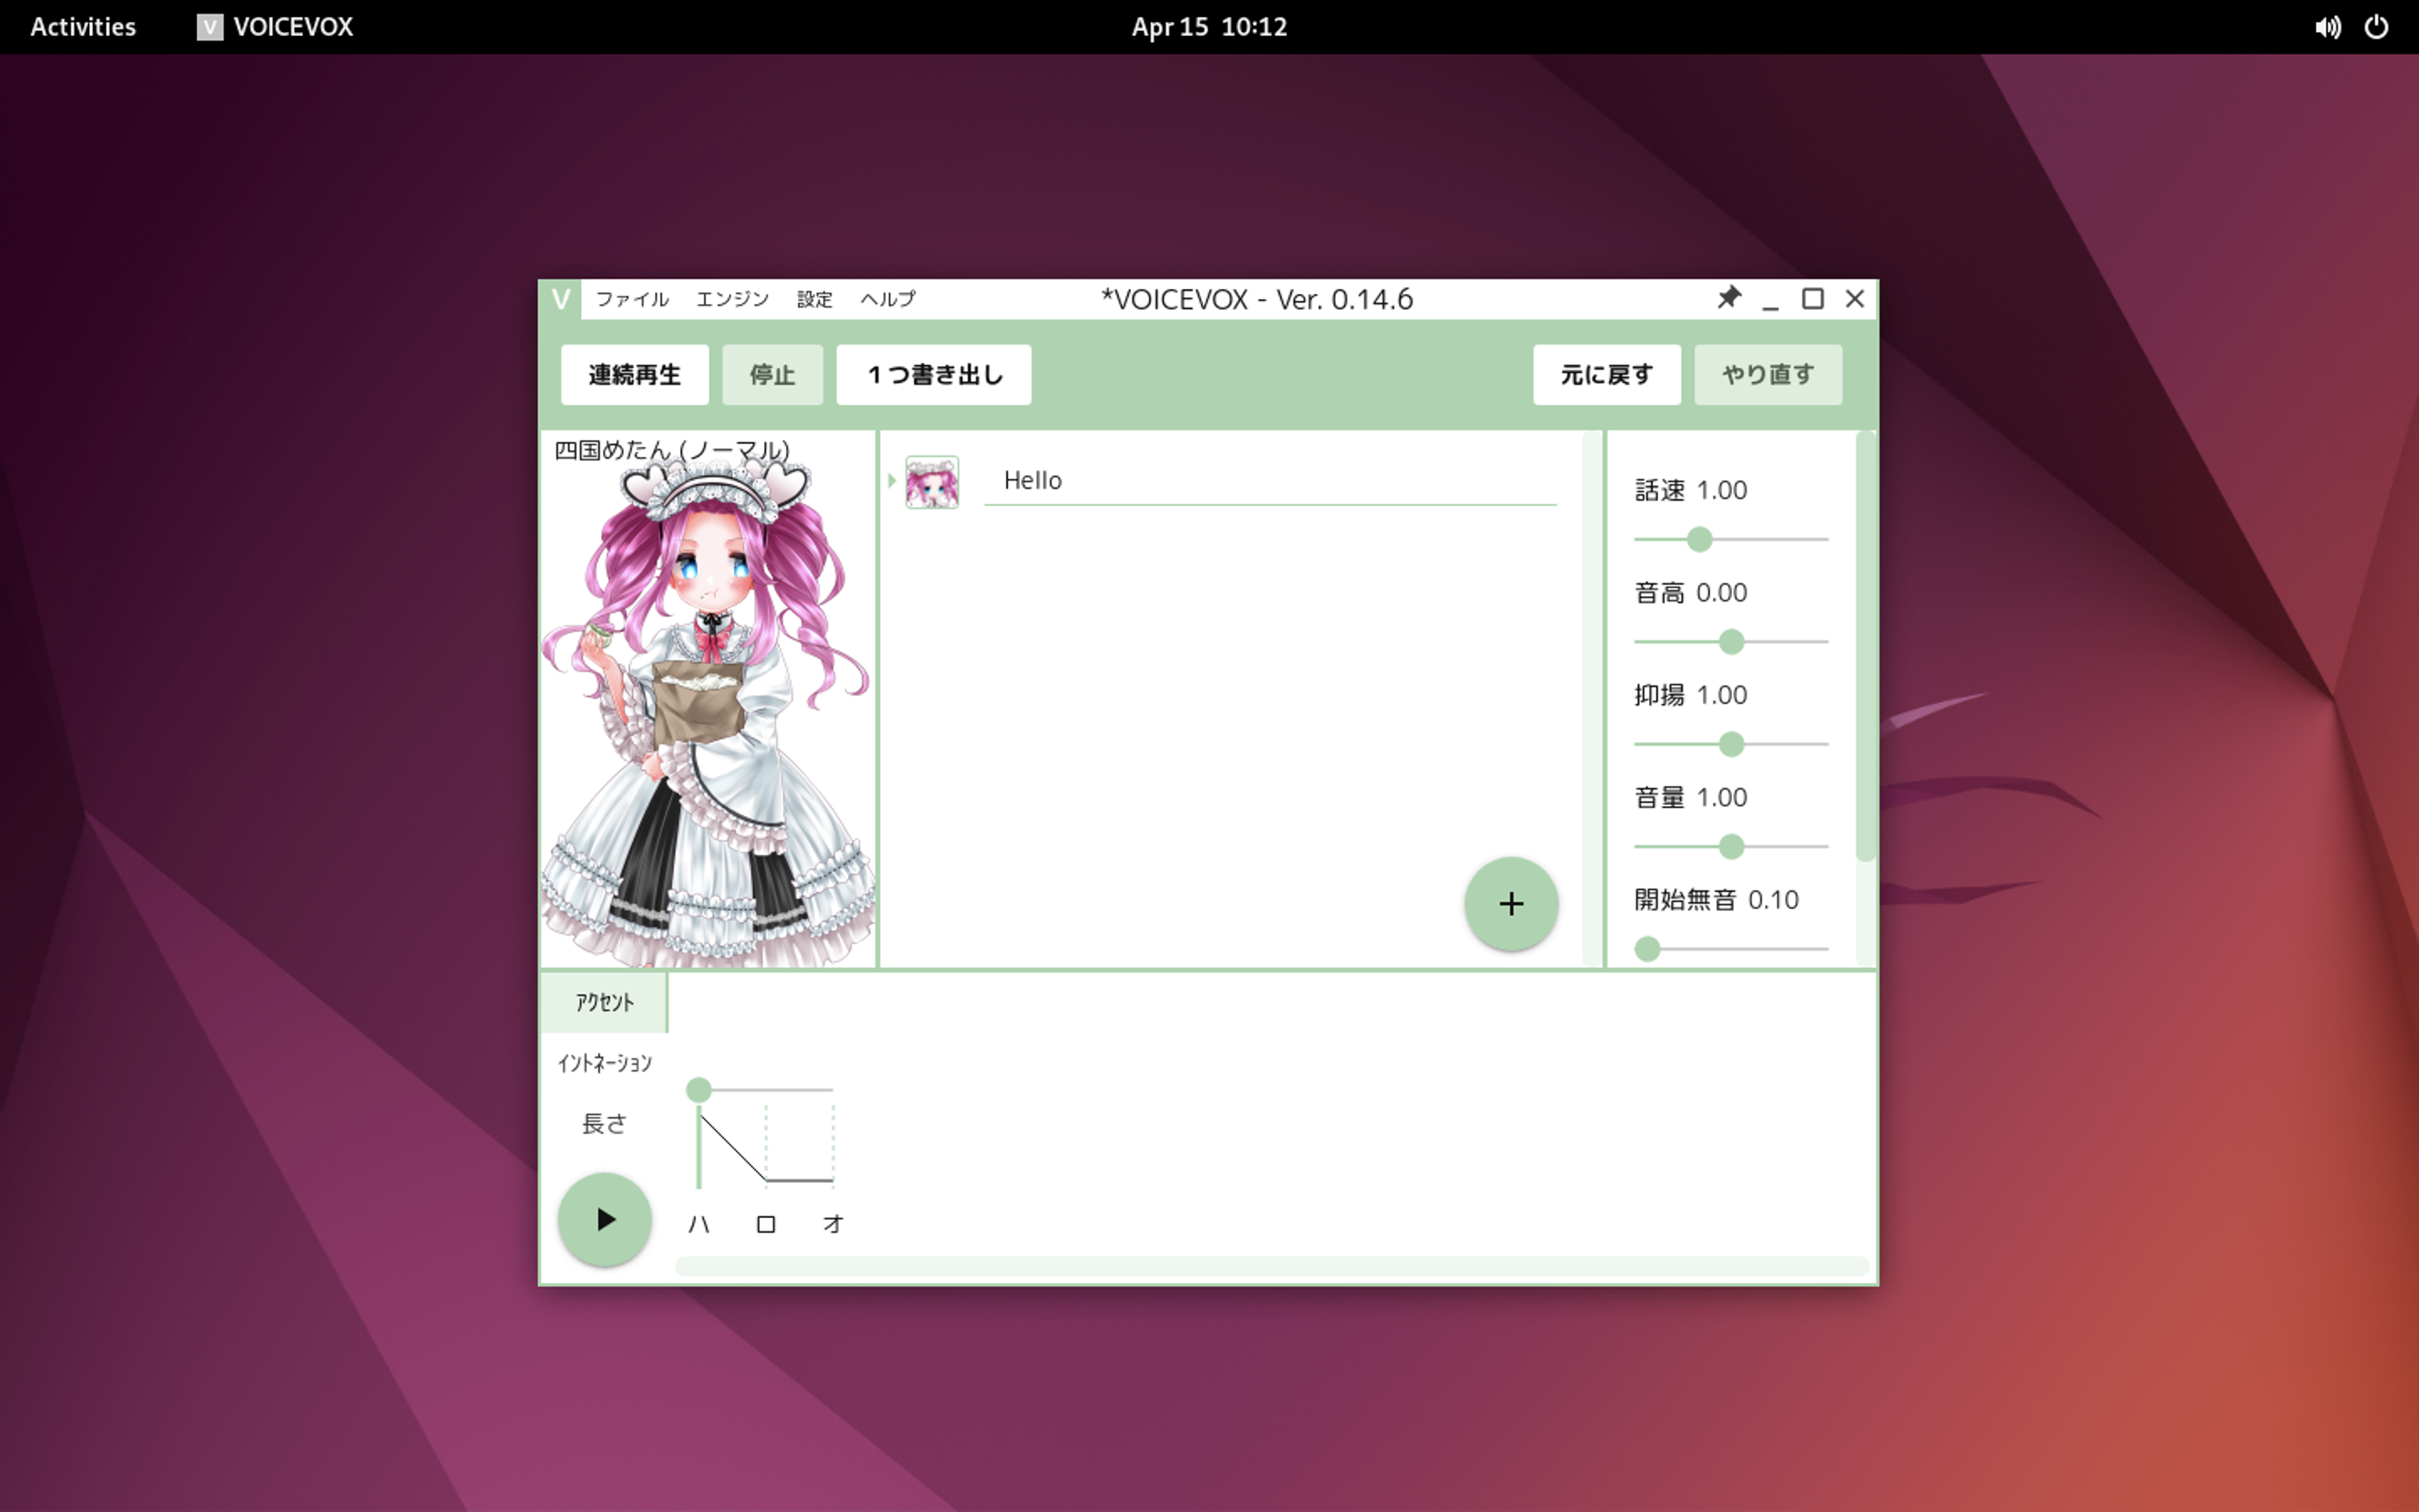Click Metan's icon on the Hello audio cell
The width and height of the screenshot is (2419, 1512).
[931, 481]
